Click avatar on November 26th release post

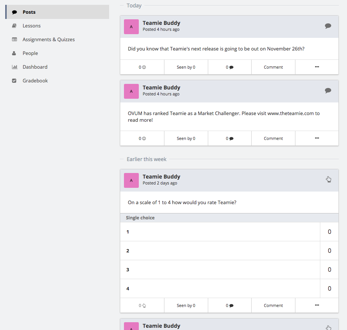(131, 27)
